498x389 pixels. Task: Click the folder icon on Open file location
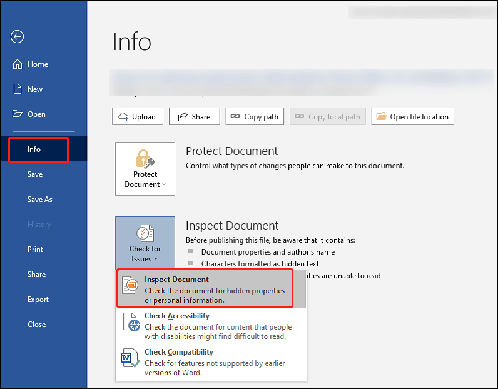coord(381,116)
